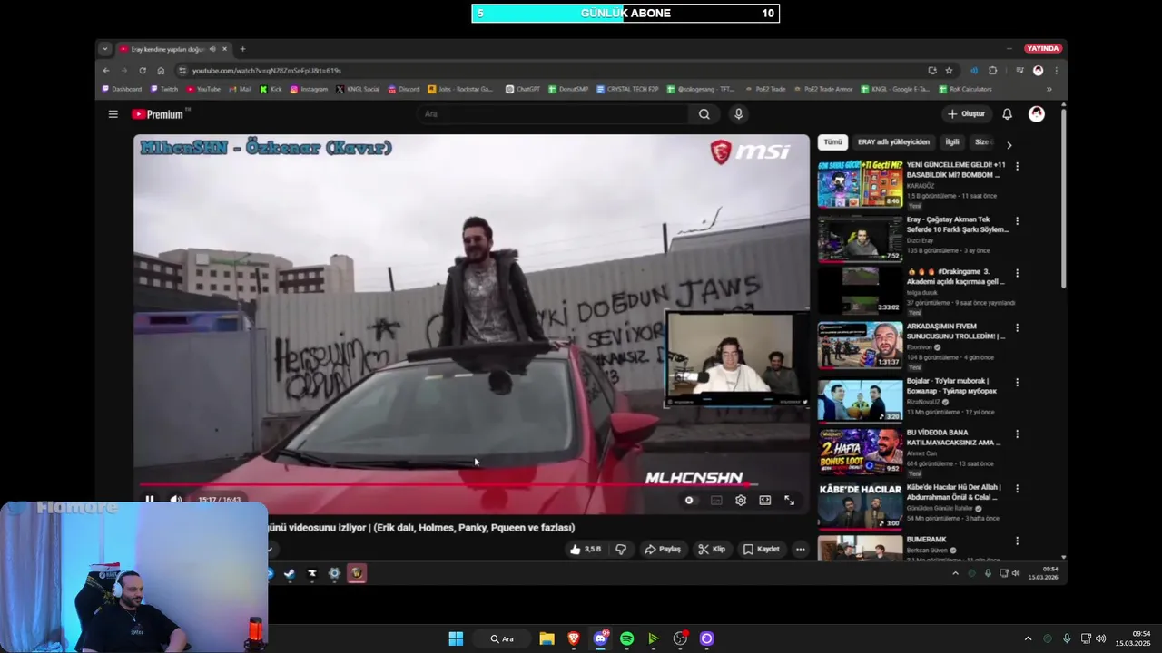Open Eray - Çağatay Akman video title
Image resolution: width=1162 pixels, height=653 pixels.
pyautogui.click(x=957, y=224)
